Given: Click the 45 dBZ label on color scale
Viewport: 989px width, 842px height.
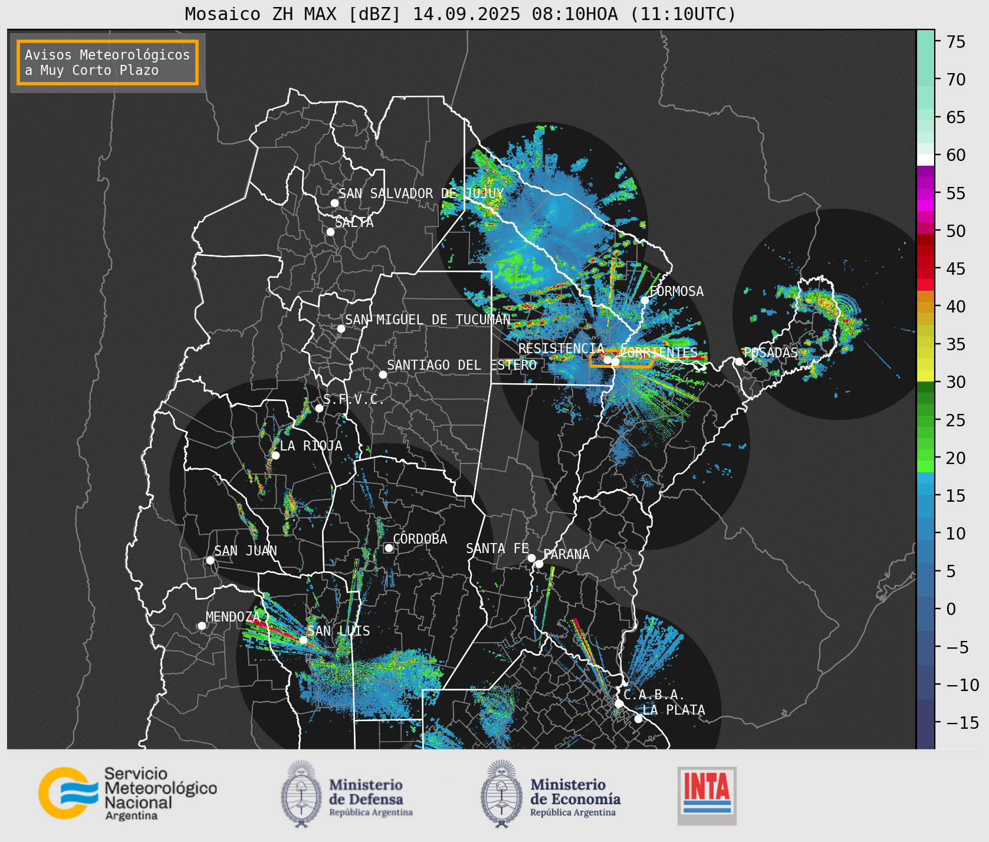Looking at the screenshot, I should point(956,269).
